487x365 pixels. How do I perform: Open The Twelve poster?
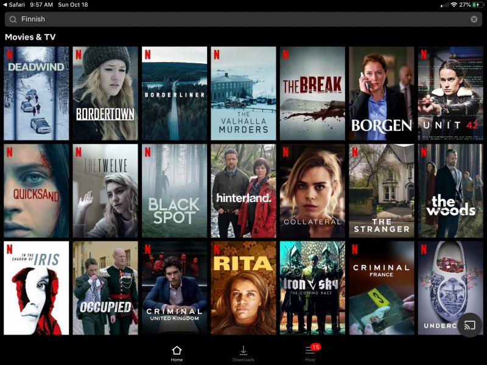(105, 191)
